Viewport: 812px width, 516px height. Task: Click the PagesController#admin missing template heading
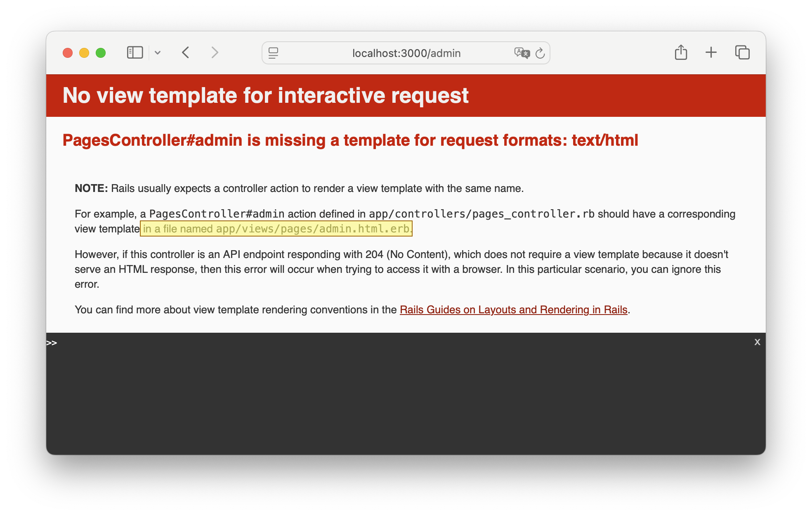click(350, 140)
